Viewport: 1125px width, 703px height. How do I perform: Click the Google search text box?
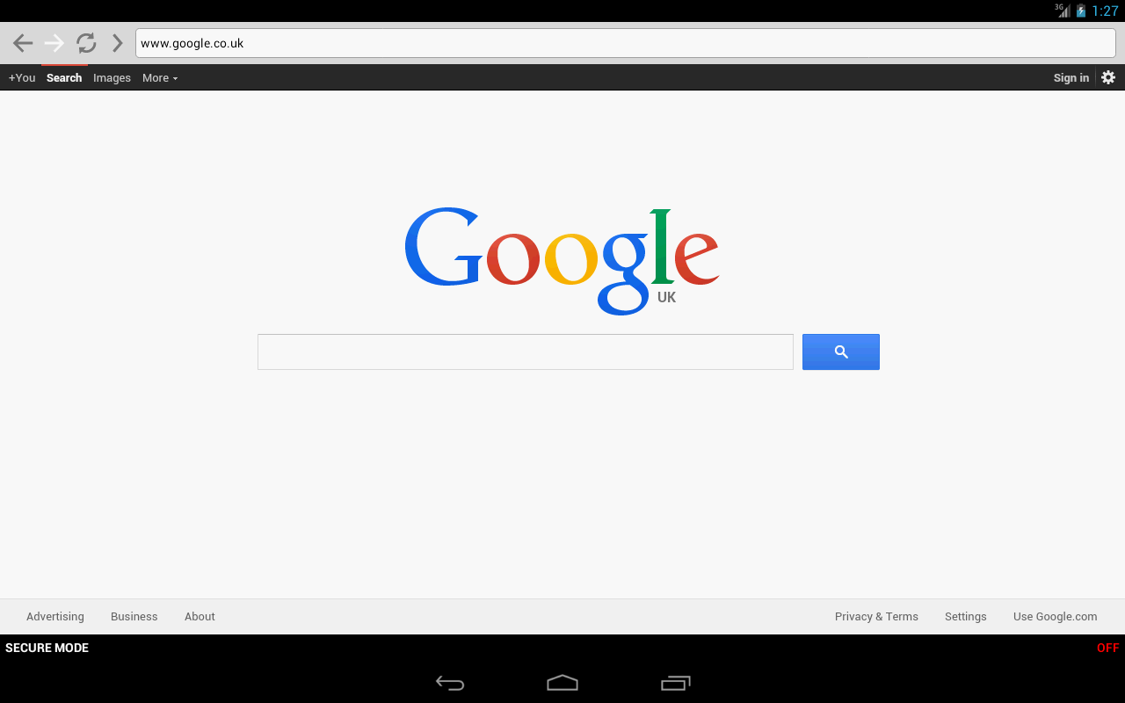(526, 351)
